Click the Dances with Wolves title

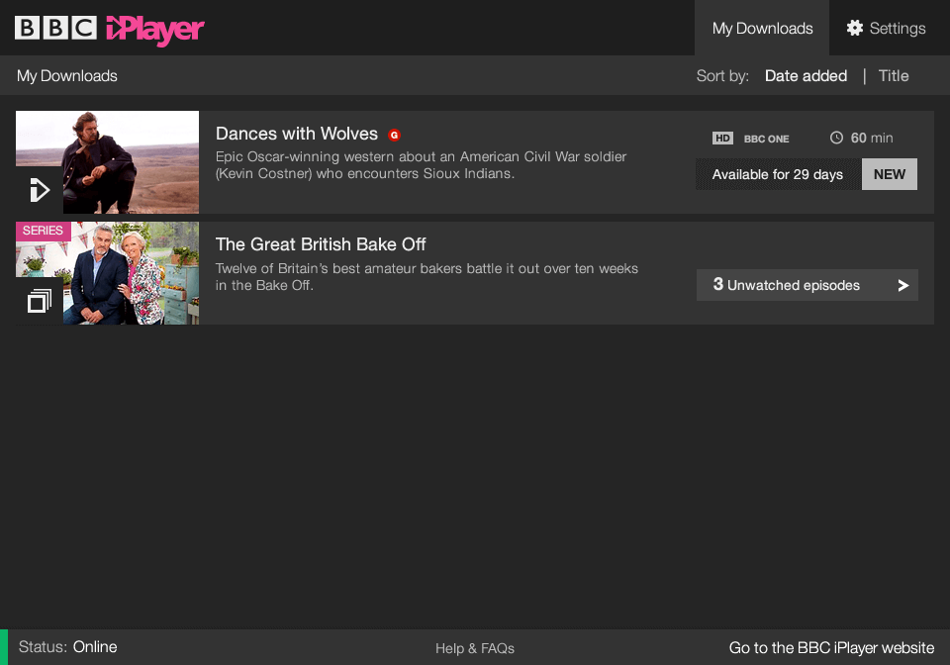click(x=297, y=134)
